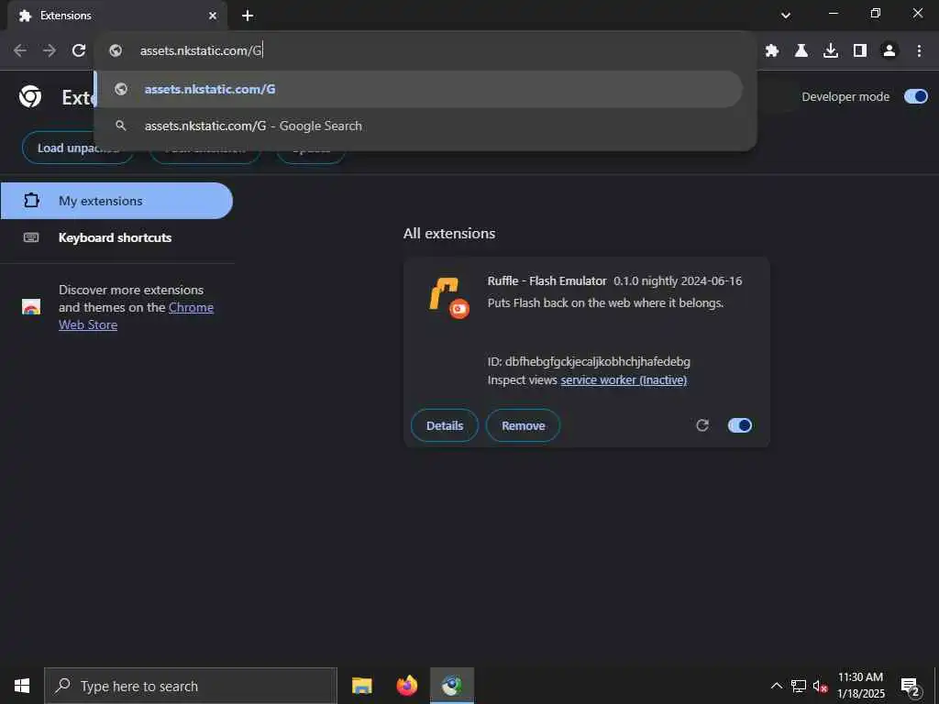This screenshot has height=704, width=939.
Task: Open the Chrome Web Store link
Action: [x=136, y=316]
